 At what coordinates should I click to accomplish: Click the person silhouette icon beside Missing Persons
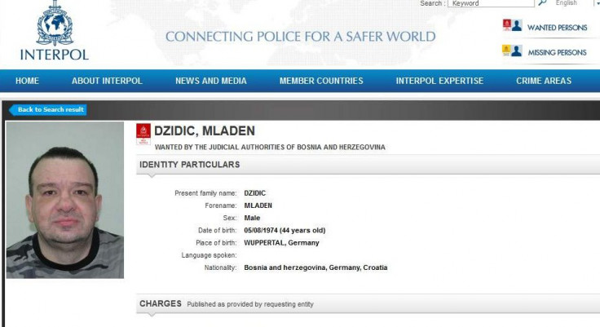tap(517, 51)
